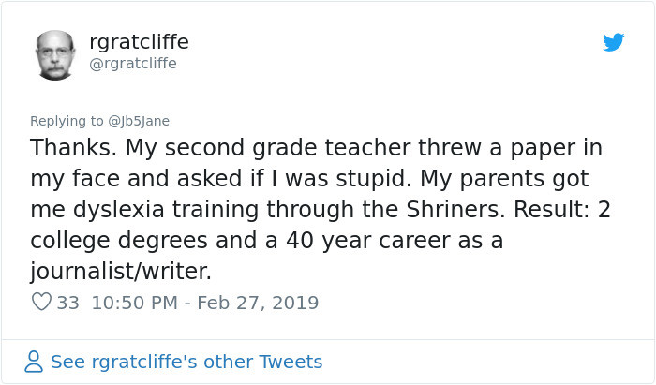Click the person icon beside other Tweets link
656x385 pixels.
(34, 362)
